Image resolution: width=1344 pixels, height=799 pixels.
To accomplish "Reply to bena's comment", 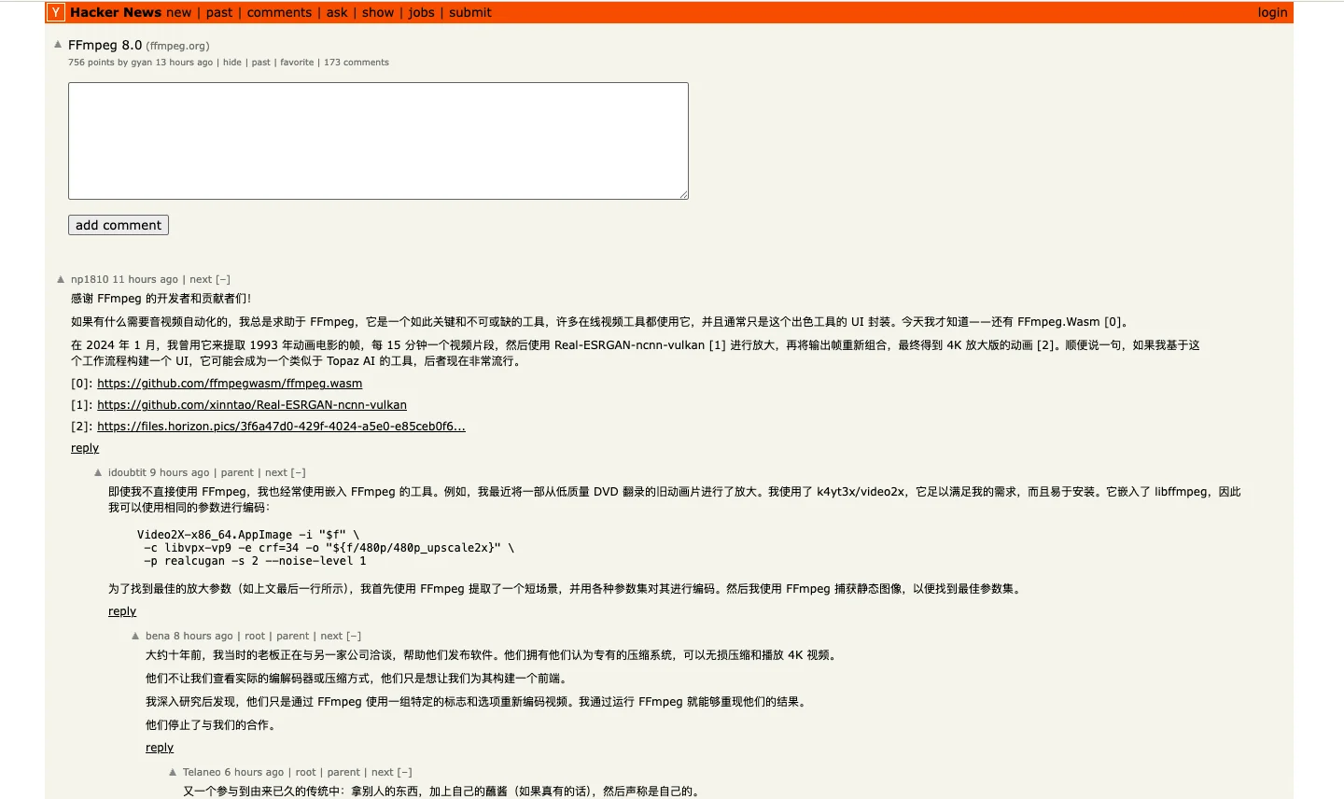I will 160,748.
